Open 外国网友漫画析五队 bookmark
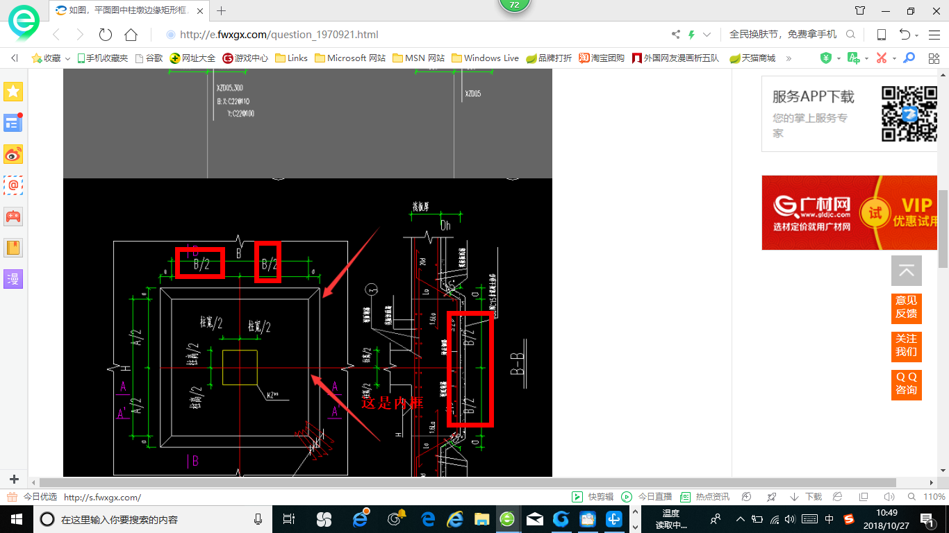Image resolution: width=949 pixels, height=533 pixels. click(675, 58)
